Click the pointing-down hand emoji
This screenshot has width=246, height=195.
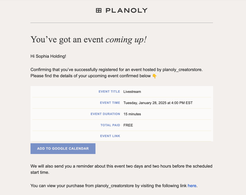(x=155, y=76)
